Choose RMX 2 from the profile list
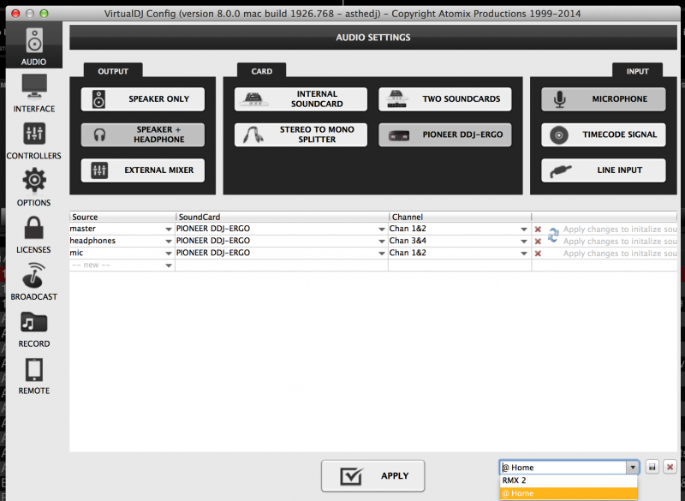 [569, 480]
